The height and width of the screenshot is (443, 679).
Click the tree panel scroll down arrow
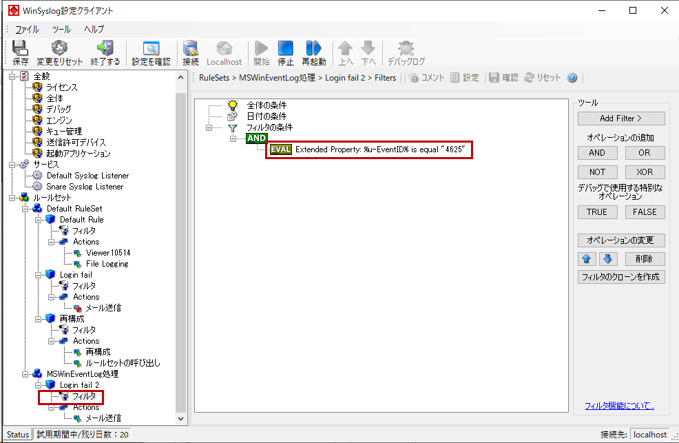(x=181, y=419)
